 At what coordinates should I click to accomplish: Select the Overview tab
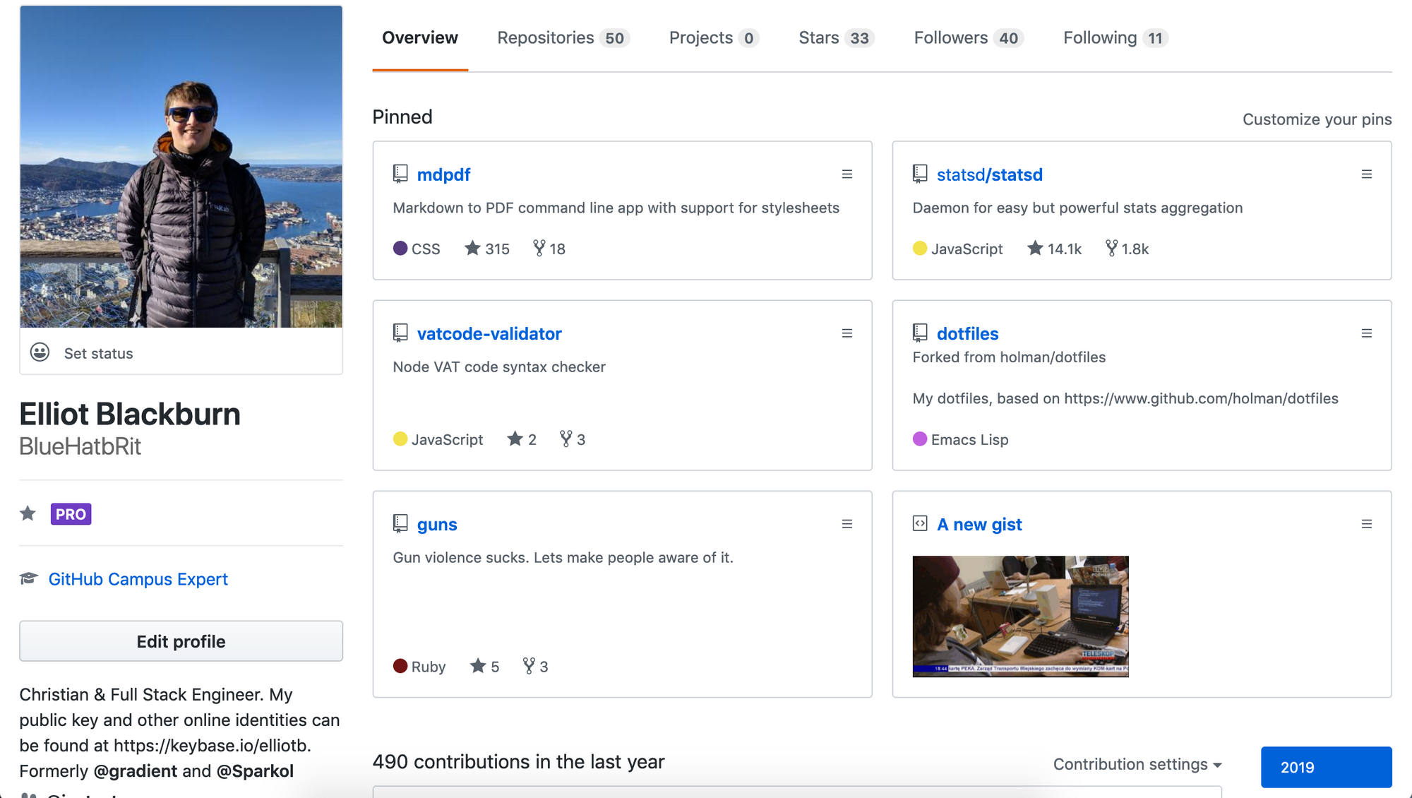(420, 37)
